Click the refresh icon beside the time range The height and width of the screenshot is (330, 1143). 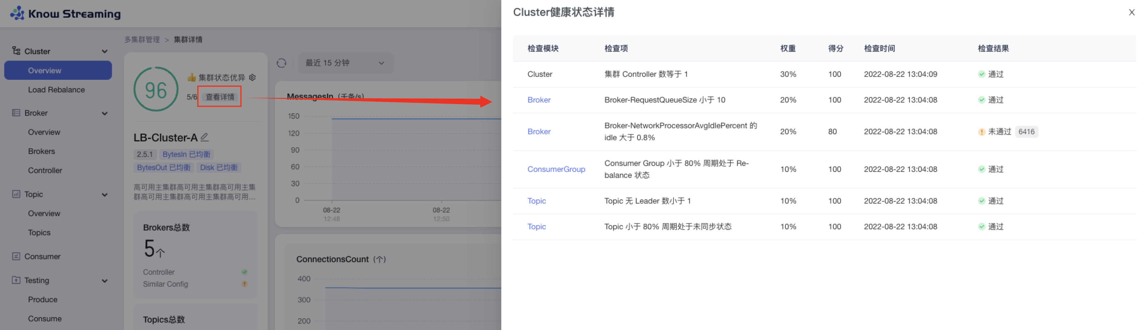(x=281, y=63)
